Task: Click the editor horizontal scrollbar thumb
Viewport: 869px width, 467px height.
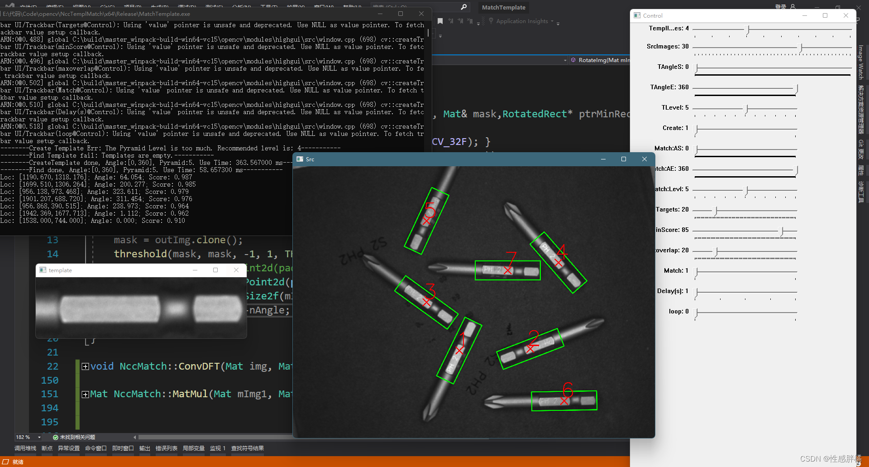Action: (x=215, y=437)
